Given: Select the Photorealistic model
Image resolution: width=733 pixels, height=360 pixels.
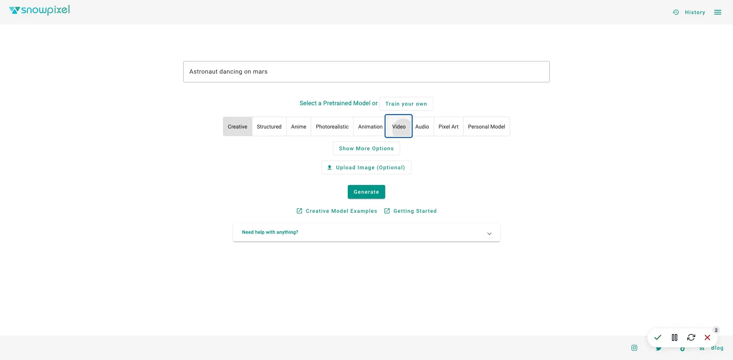Looking at the screenshot, I should (x=332, y=127).
